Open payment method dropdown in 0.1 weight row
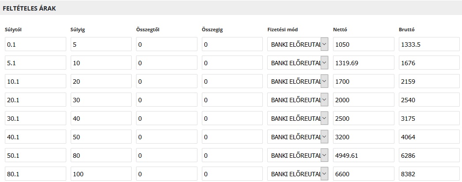This screenshot has height=182, width=462. 298,44
